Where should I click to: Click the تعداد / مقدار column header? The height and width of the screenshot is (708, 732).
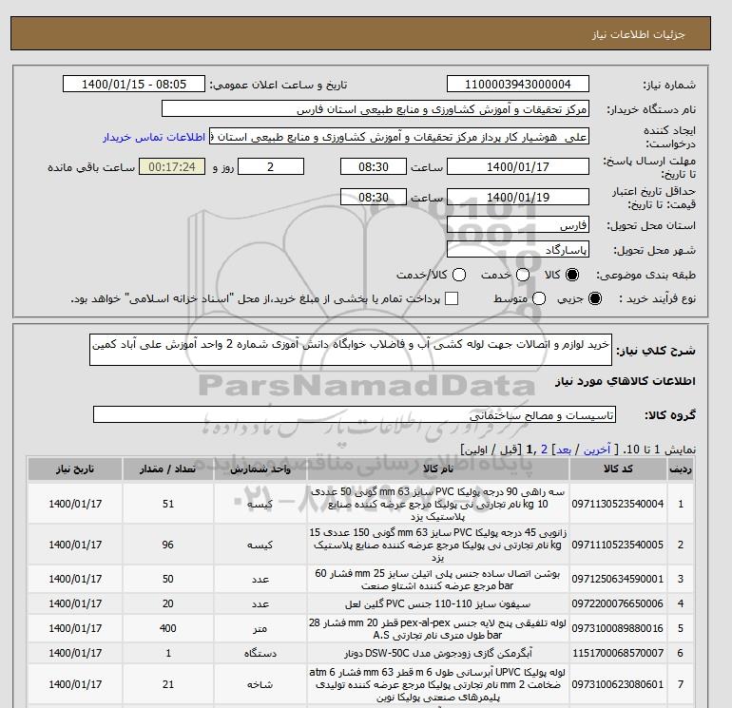pyautogui.click(x=168, y=469)
